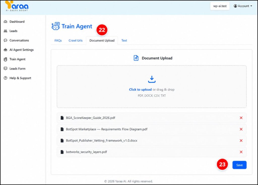Go to Dashboard in the sidebar
This screenshot has width=258, height=185.
tap(17, 22)
